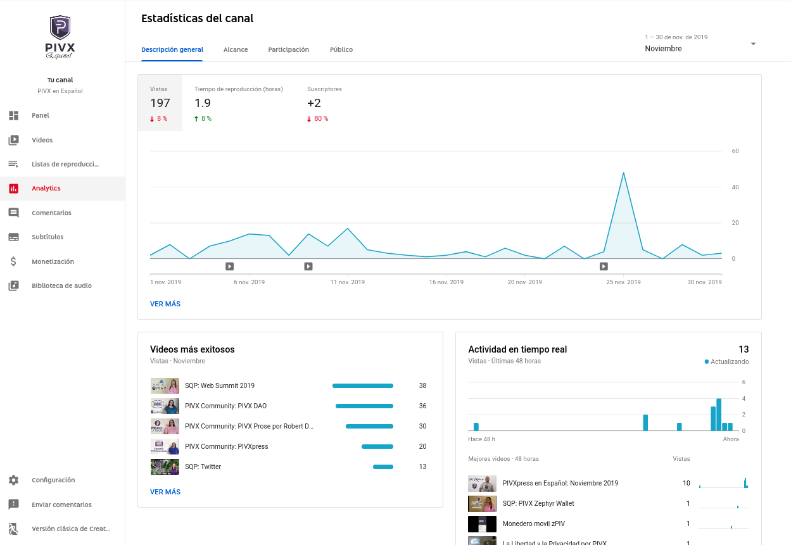Click the SQP: Twitter title text

(203, 467)
